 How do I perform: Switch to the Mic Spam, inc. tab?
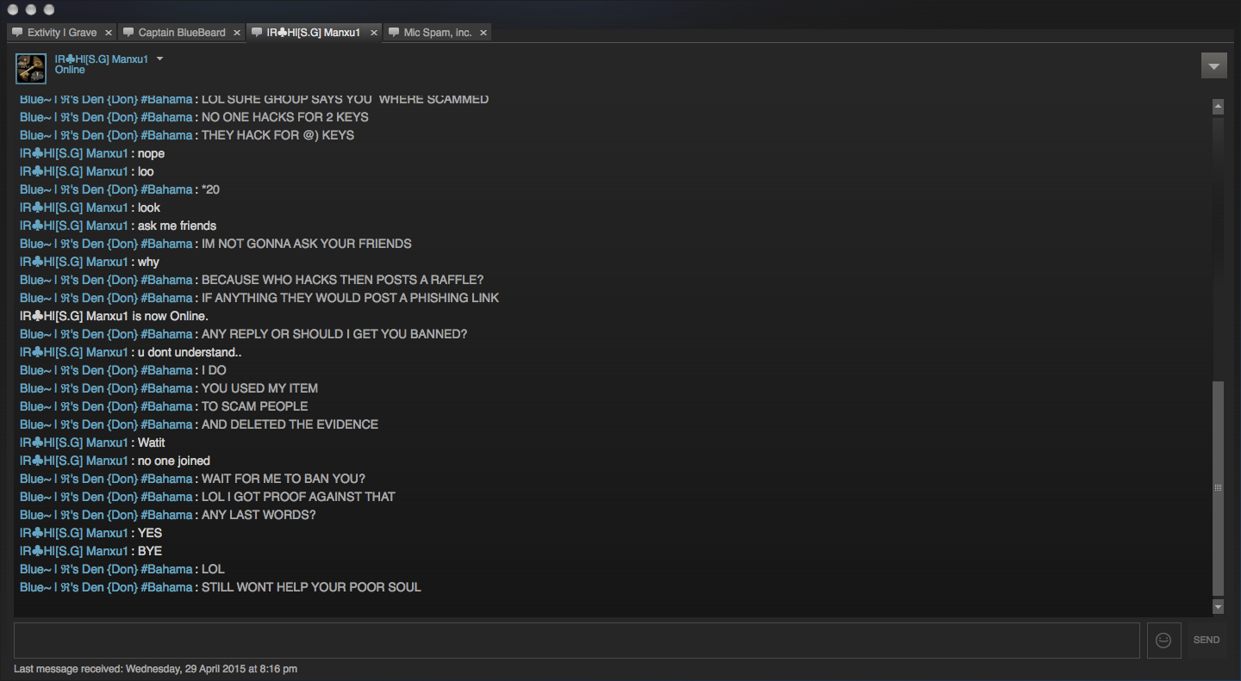pyautogui.click(x=438, y=33)
